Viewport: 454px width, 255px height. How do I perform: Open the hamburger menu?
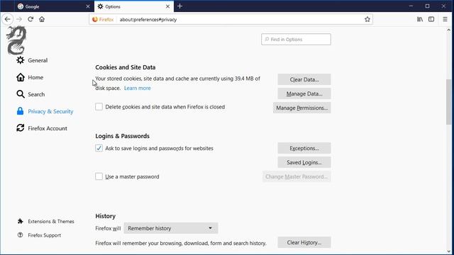(445, 19)
